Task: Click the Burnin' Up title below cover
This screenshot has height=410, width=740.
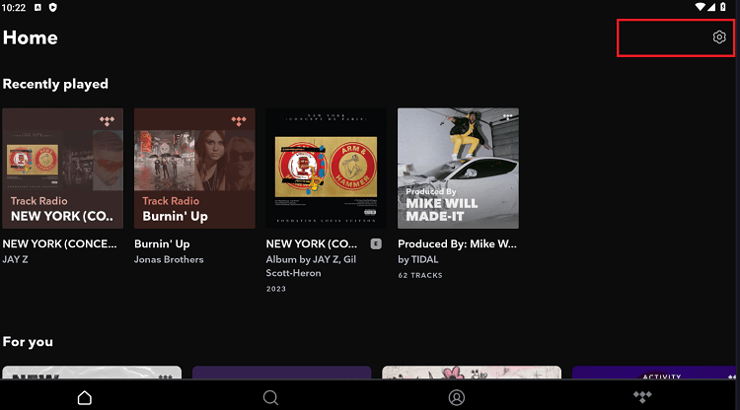Action: (162, 243)
